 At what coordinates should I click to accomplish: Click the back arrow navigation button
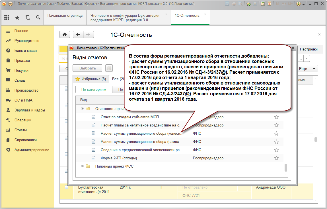(x=78, y=35)
